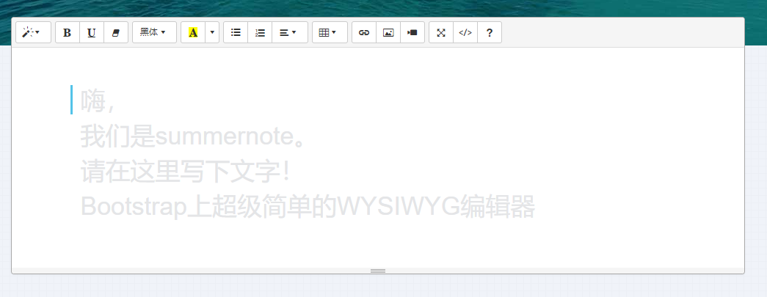Open the color palette dropdown arrow

click(212, 32)
